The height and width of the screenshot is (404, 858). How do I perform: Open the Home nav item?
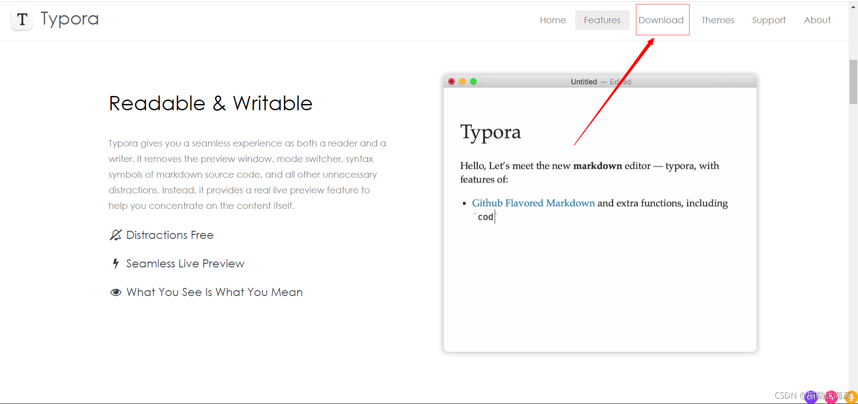(553, 20)
